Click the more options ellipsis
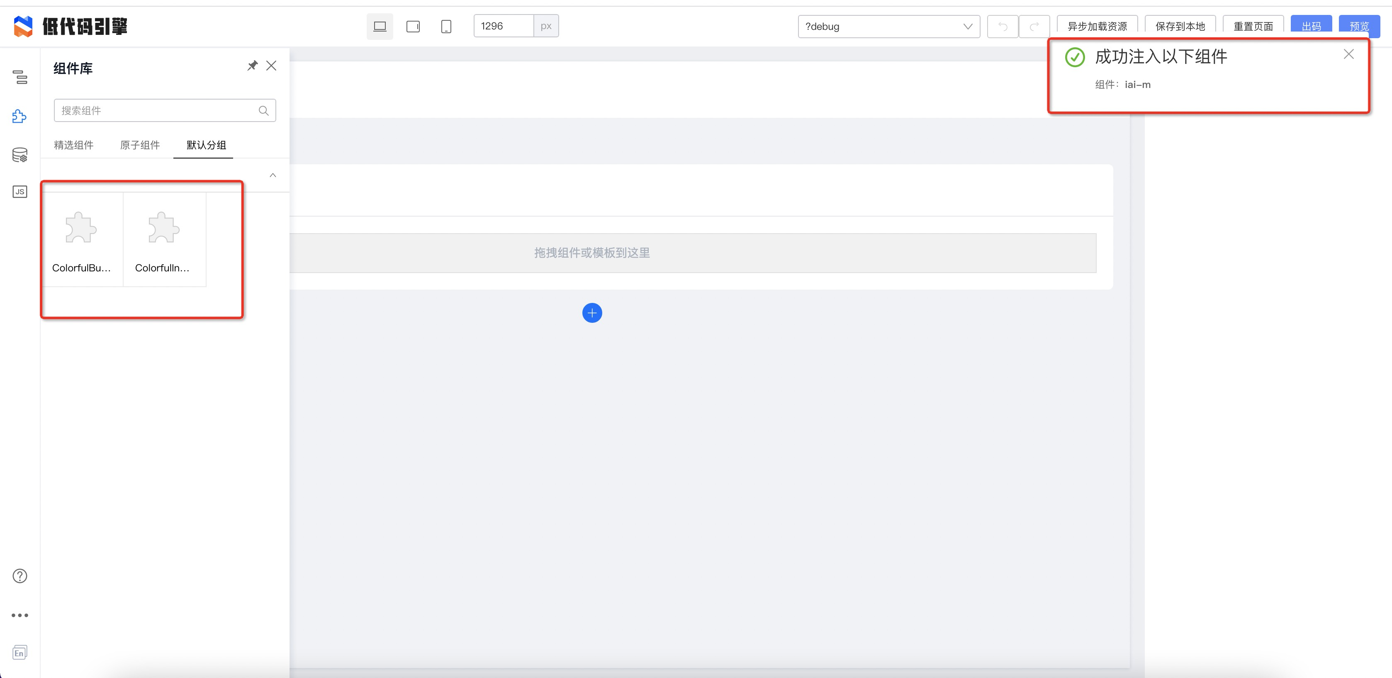Screen dimensions: 1392x678 (x=20, y=615)
